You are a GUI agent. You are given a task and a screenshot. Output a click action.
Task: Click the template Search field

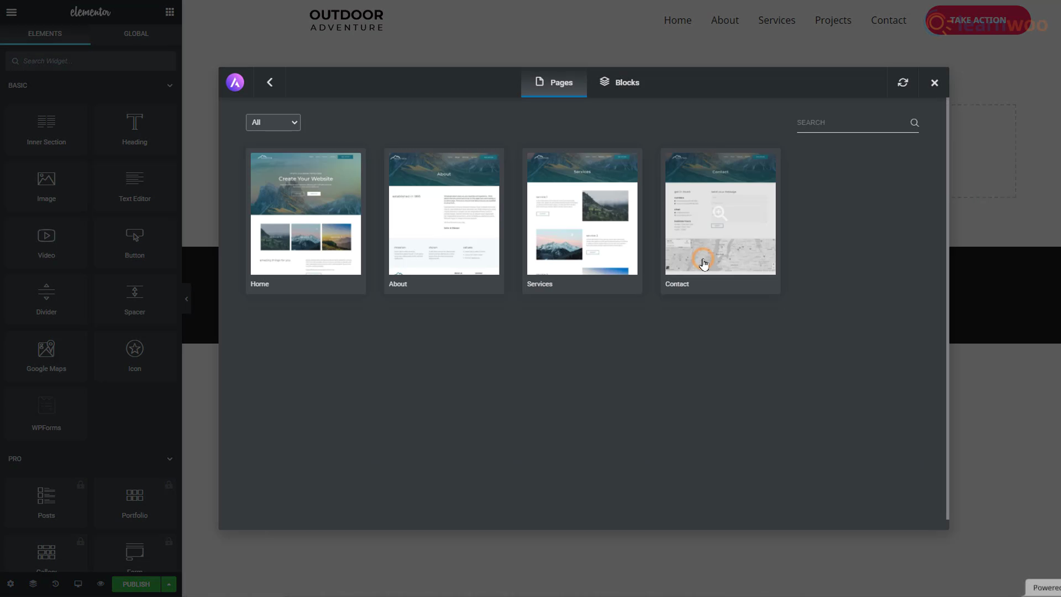(x=851, y=123)
